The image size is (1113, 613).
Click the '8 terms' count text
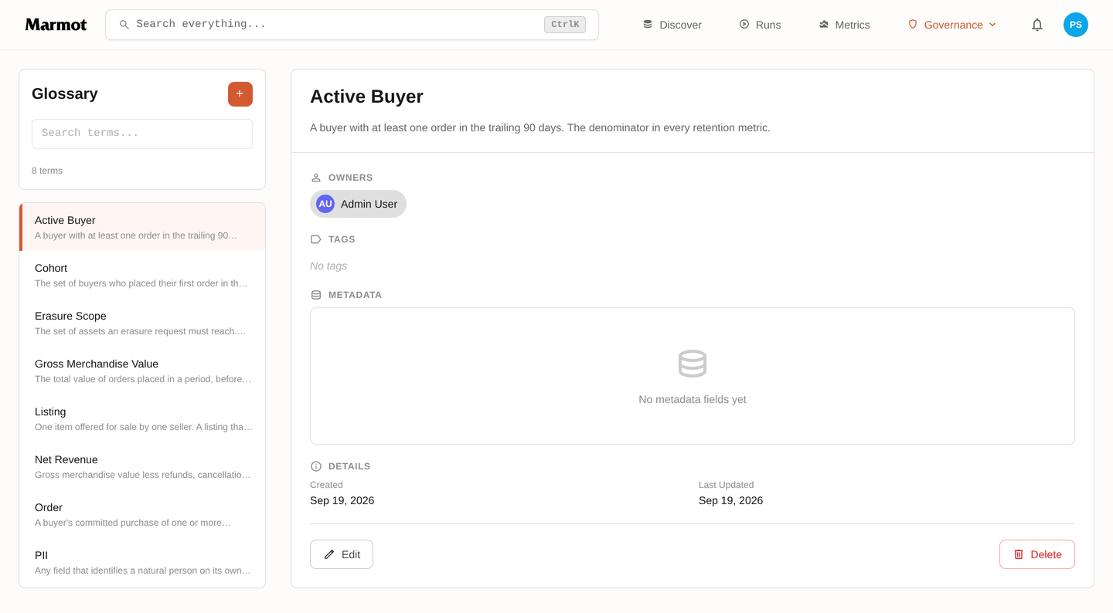point(47,171)
